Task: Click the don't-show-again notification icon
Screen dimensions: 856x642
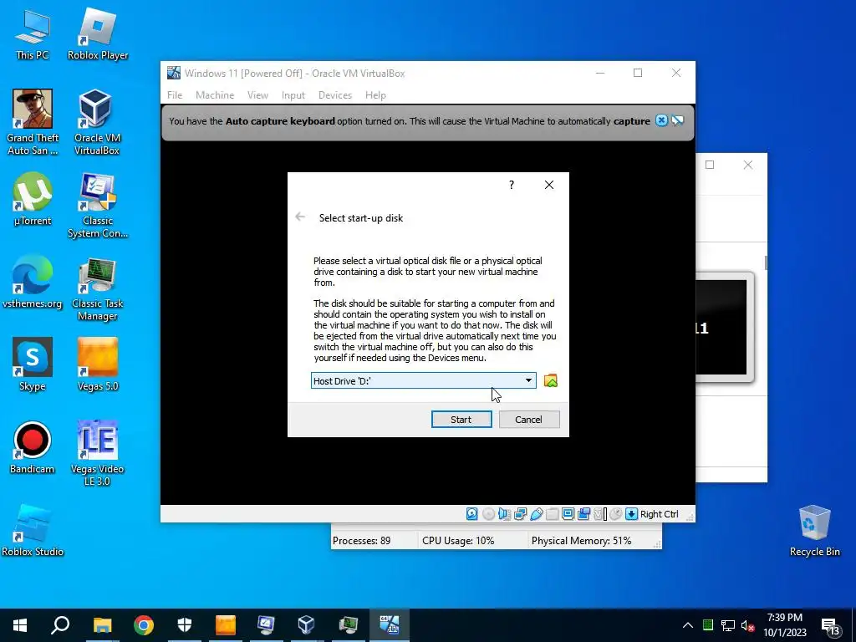Action: 677,120
